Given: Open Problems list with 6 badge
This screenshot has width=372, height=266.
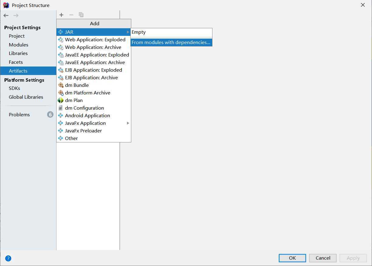Looking at the screenshot, I should coord(19,114).
